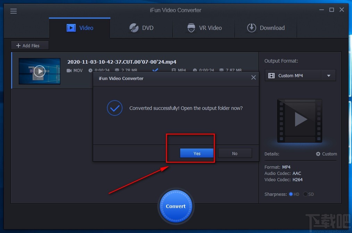This screenshot has width=352, height=233.
Task: Play the video thumbnail preview
Action: tap(40, 71)
